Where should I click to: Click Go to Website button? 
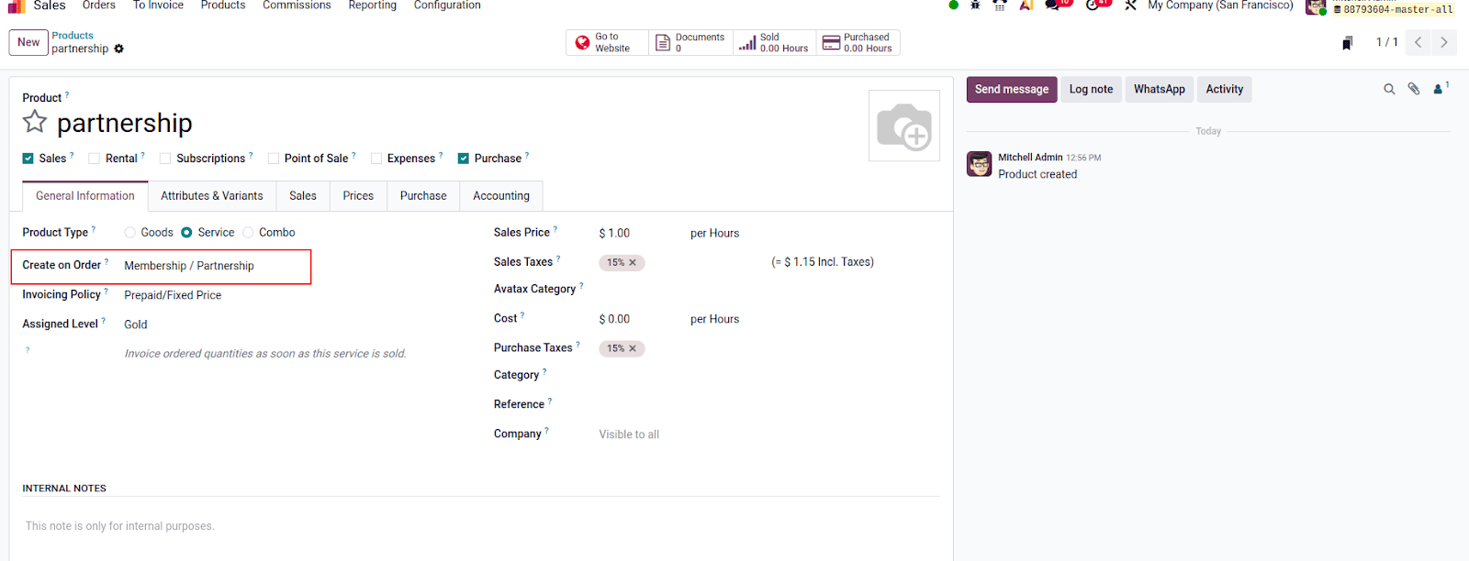[607, 43]
